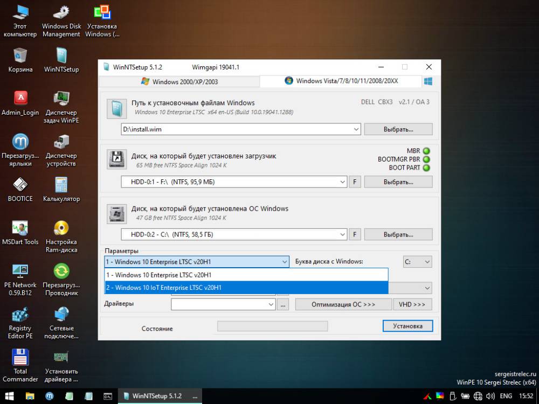539x404 pixels.
Task: Expand the D:\install.wim path dropdown
Action: click(356, 129)
